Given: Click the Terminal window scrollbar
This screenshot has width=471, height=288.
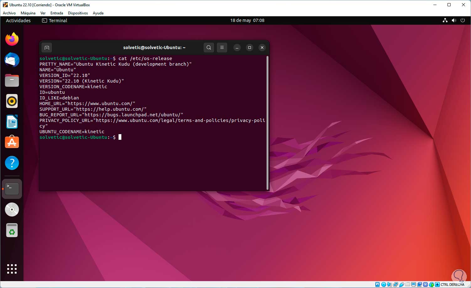Looking at the screenshot, I should point(267,123).
